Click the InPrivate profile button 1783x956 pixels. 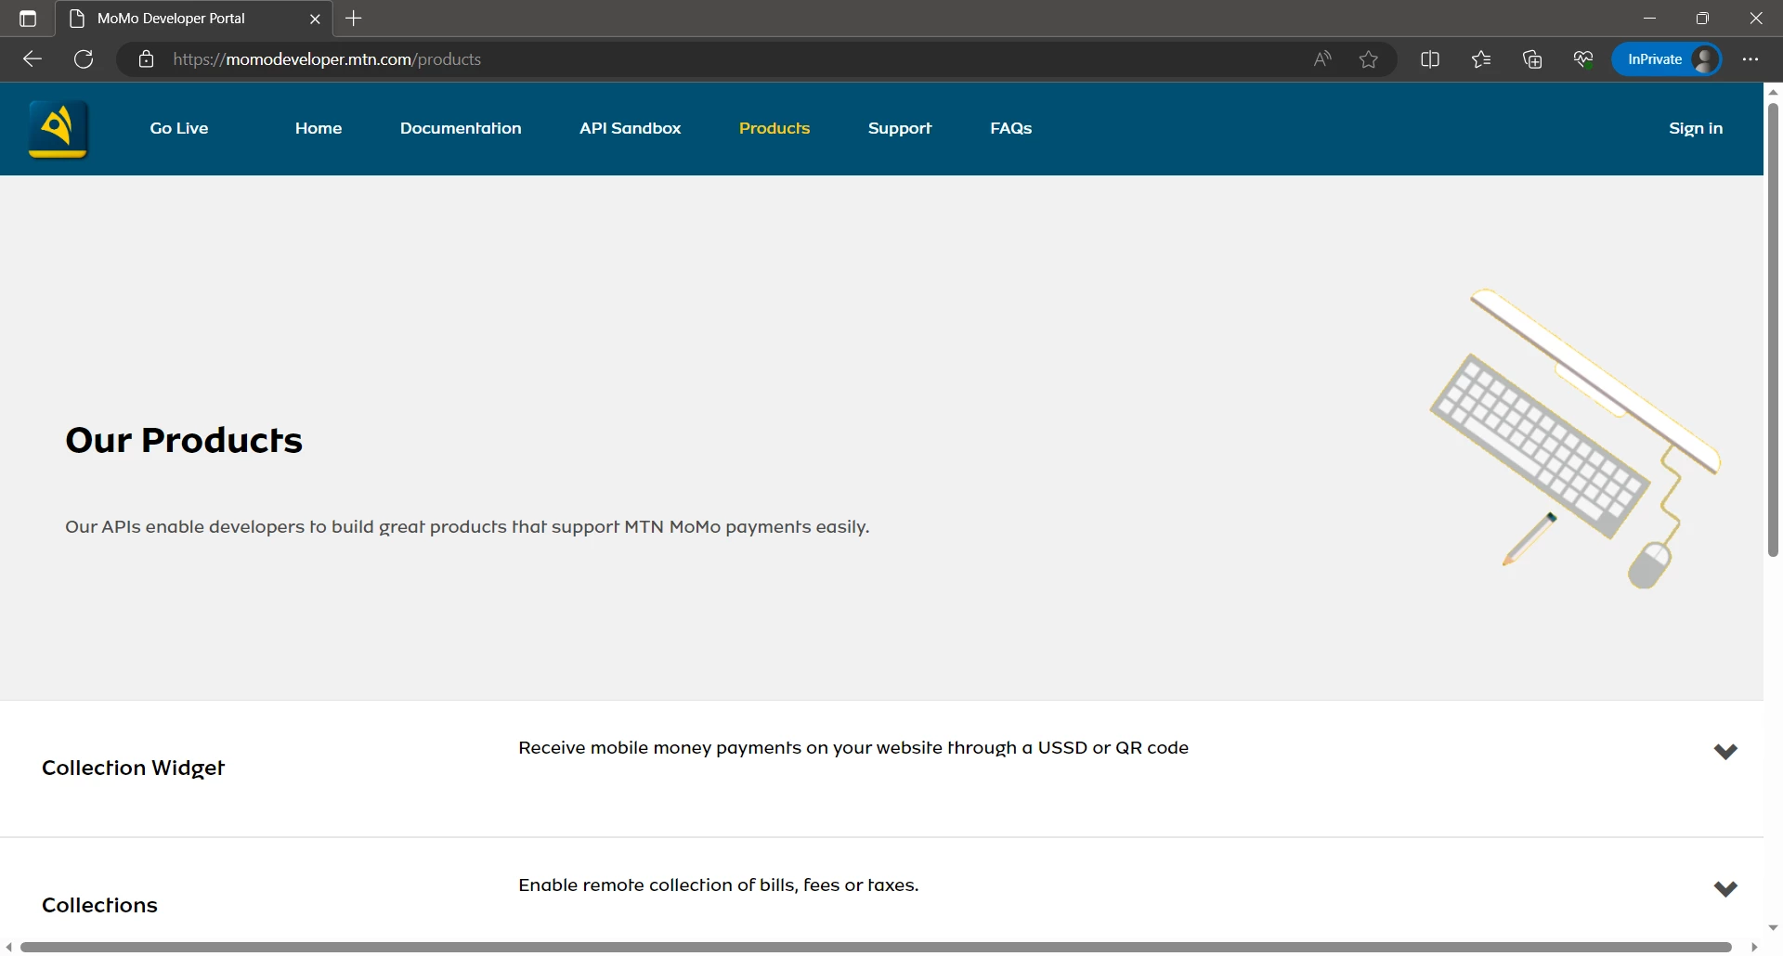coord(1667,59)
